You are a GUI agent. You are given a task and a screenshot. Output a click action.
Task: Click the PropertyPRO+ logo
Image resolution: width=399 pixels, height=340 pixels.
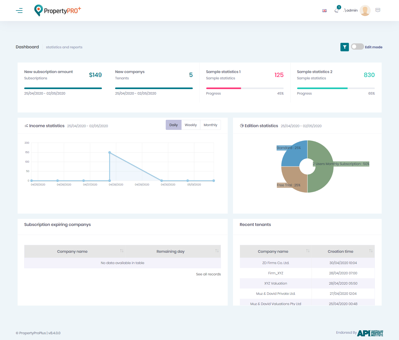pos(58,11)
